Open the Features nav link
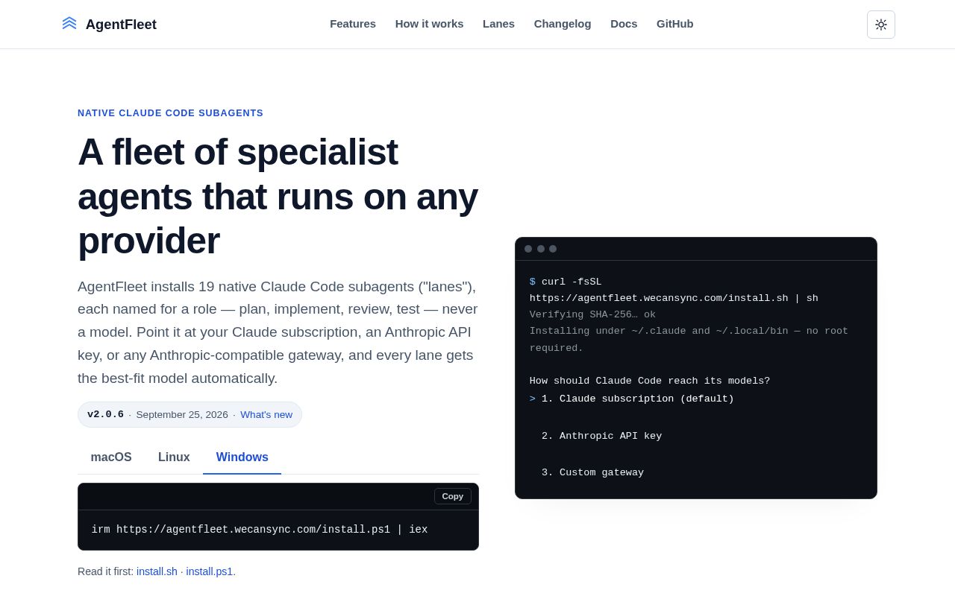 [x=353, y=24]
